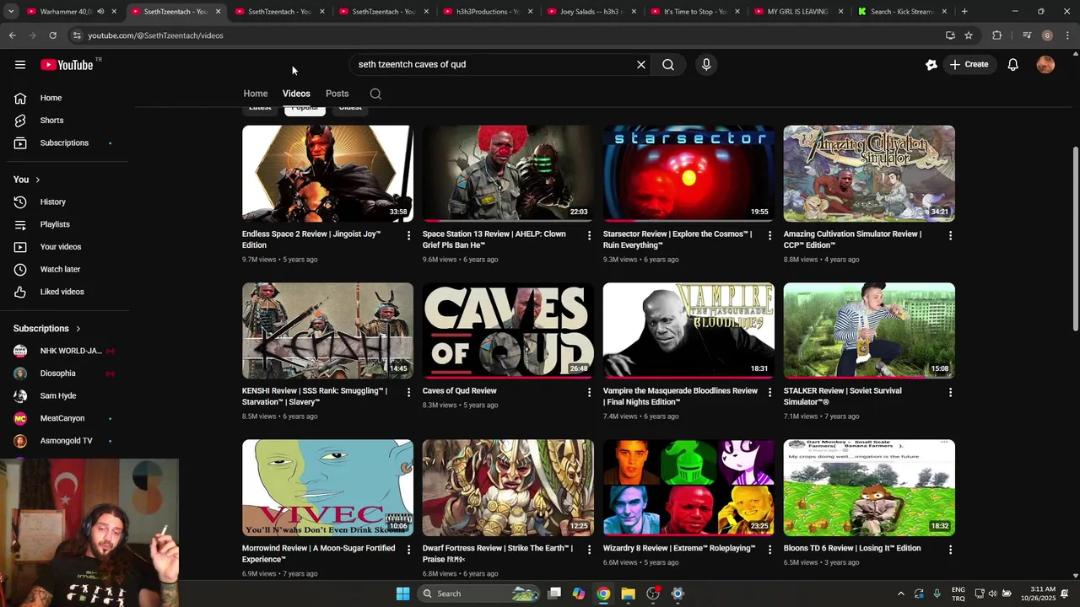Open Amazing Cultivation Simulator thumbnail
This screenshot has width=1080, height=607.
[x=869, y=174]
